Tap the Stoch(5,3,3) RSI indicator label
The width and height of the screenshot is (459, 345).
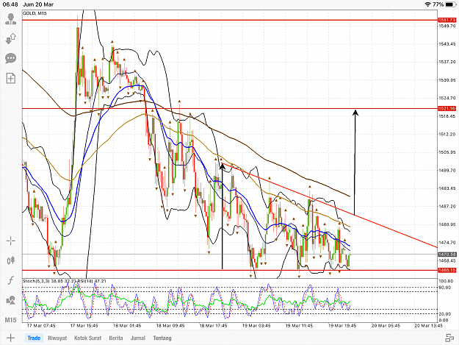coord(65,281)
